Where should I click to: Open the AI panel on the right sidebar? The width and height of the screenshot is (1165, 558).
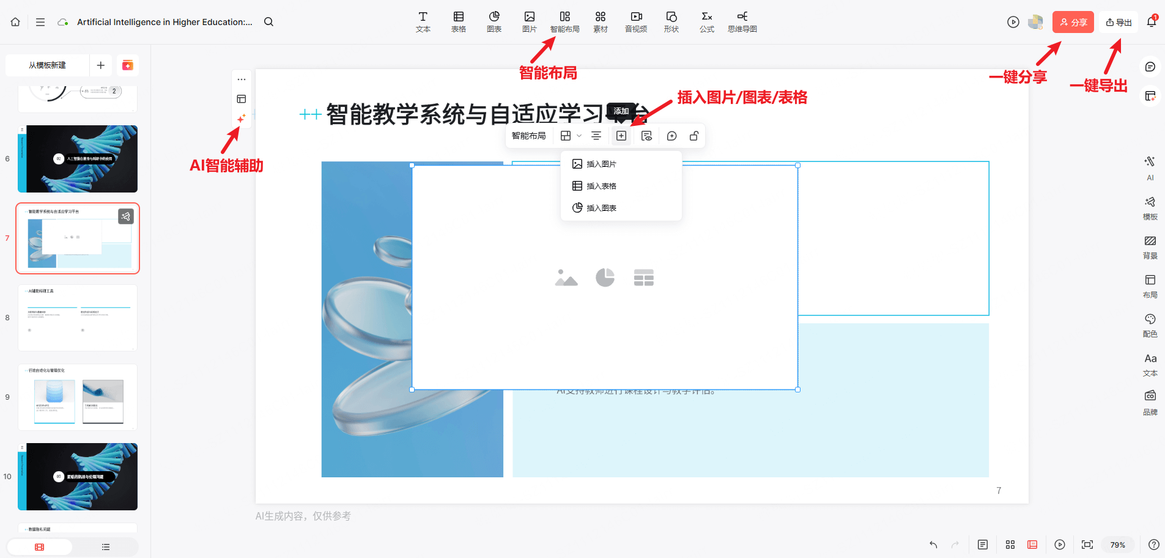coord(1150,167)
